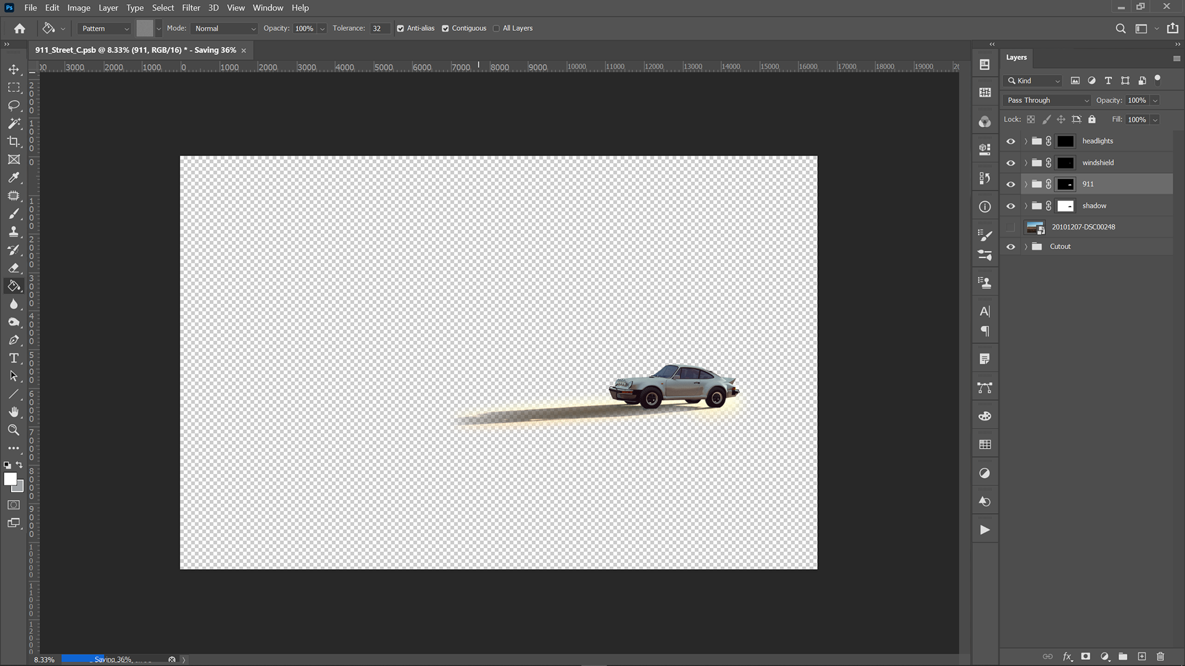1185x666 pixels.
Task: Select the 20101207-DSC00248 layer
Action: point(1083,227)
